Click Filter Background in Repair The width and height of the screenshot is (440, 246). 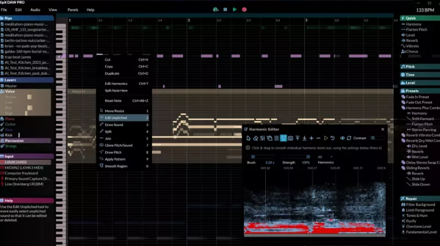[420, 205]
